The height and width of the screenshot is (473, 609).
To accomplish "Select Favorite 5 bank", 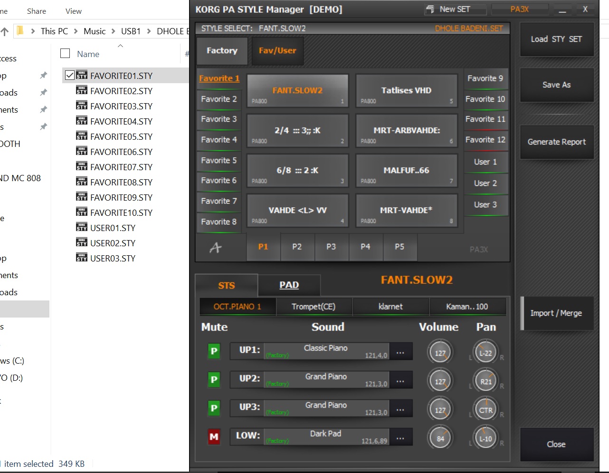I will coord(219,161).
